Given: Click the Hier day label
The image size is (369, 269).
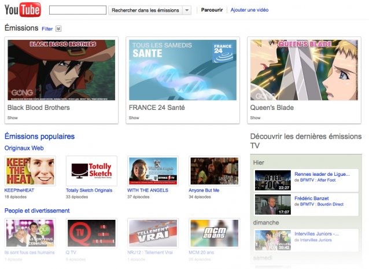Looking at the screenshot, I should [259, 163].
